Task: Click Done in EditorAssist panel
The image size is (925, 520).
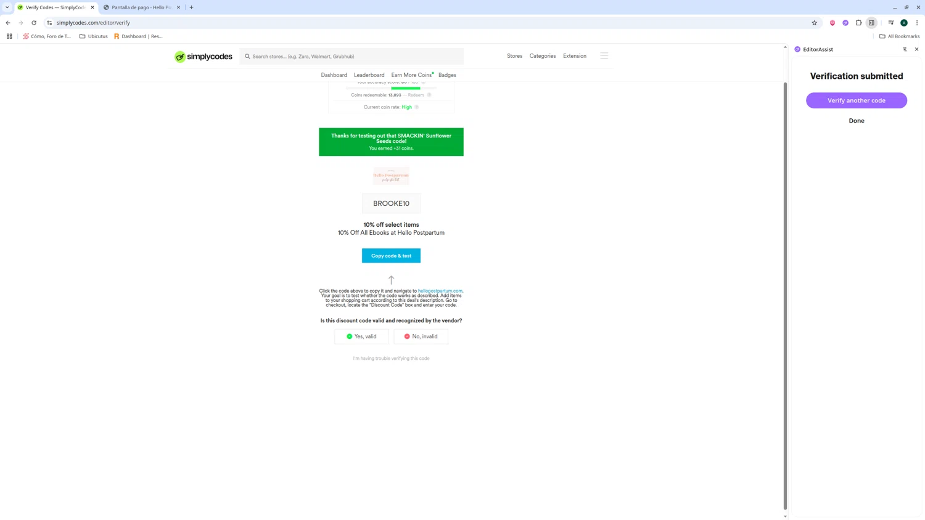Action: pyautogui.click(x=857, y=121)
